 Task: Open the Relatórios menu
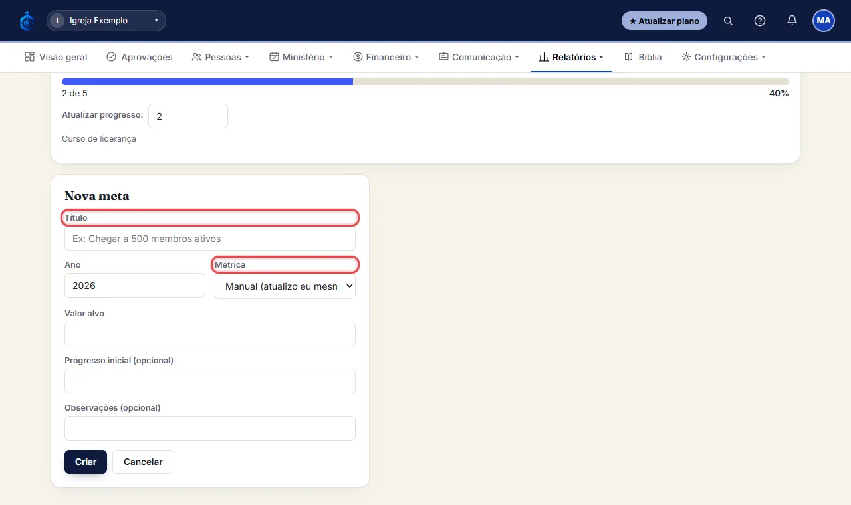click(571, 57)
